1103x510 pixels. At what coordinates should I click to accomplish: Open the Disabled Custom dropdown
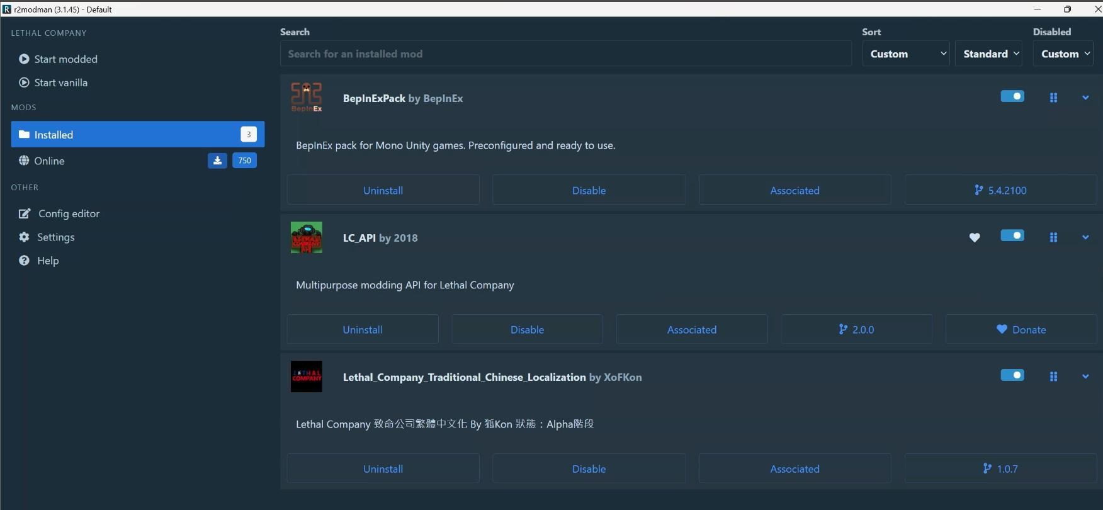coord(1063,54)
